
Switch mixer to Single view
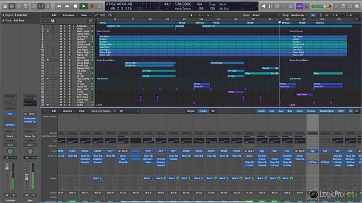coord(191,111)
